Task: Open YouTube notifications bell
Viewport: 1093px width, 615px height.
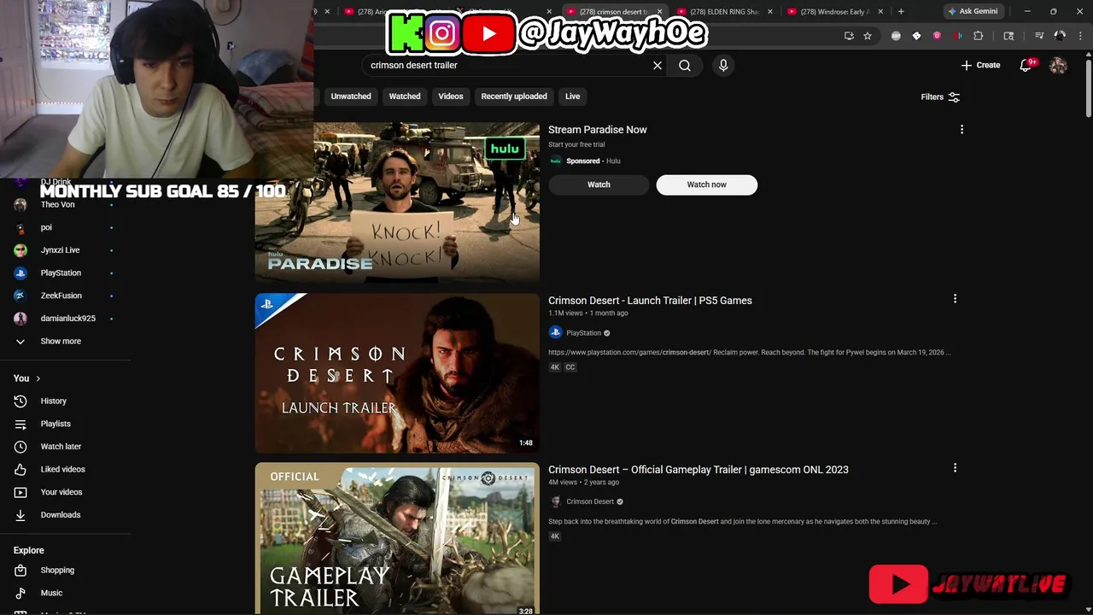Action: (x=1026, y=65)
